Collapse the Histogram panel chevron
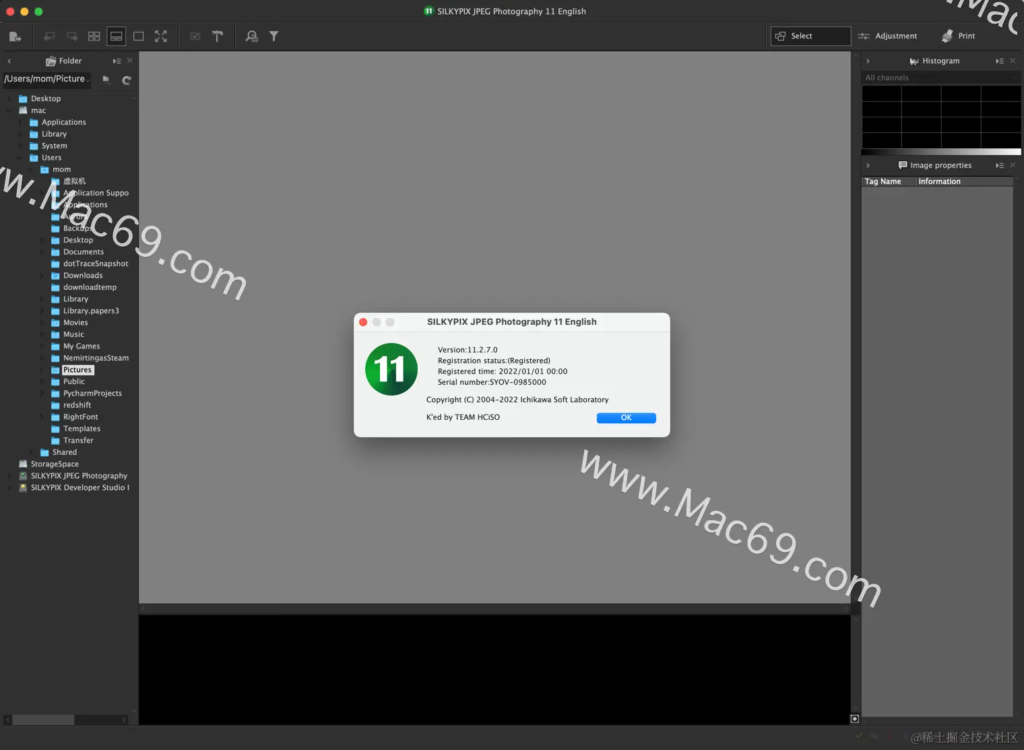1024x750 pixels. (x=868, y=61)
